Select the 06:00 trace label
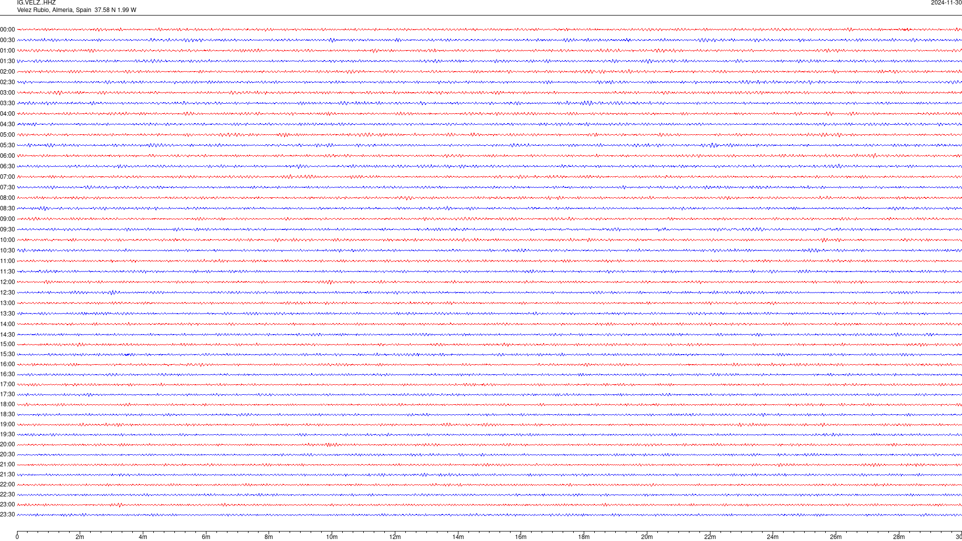This screenshot has width=962, height=541. pyautogui.click(x=8, y=156)
